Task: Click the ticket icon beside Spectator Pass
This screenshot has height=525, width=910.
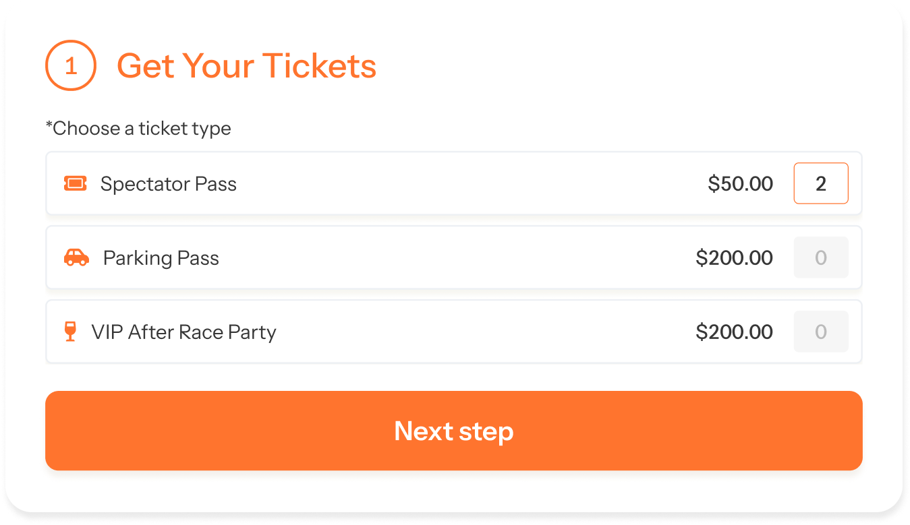Action: click(x=76, y=183)
